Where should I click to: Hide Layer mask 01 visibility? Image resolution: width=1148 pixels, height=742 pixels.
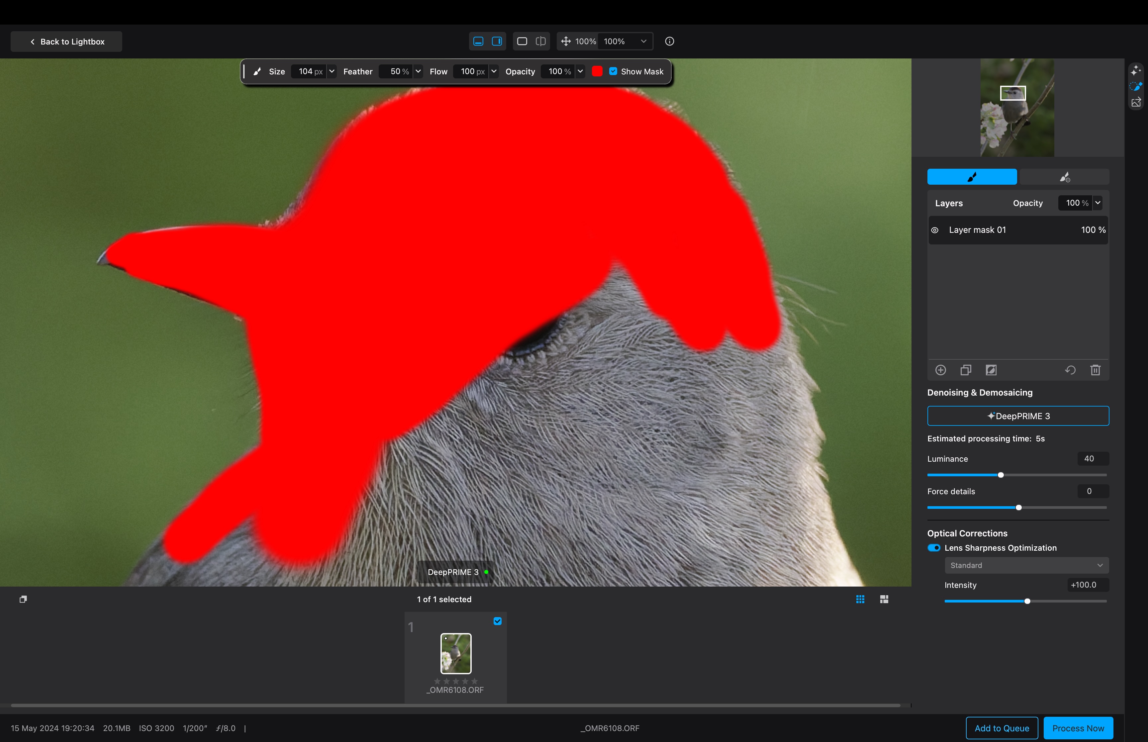coord(935,230)
